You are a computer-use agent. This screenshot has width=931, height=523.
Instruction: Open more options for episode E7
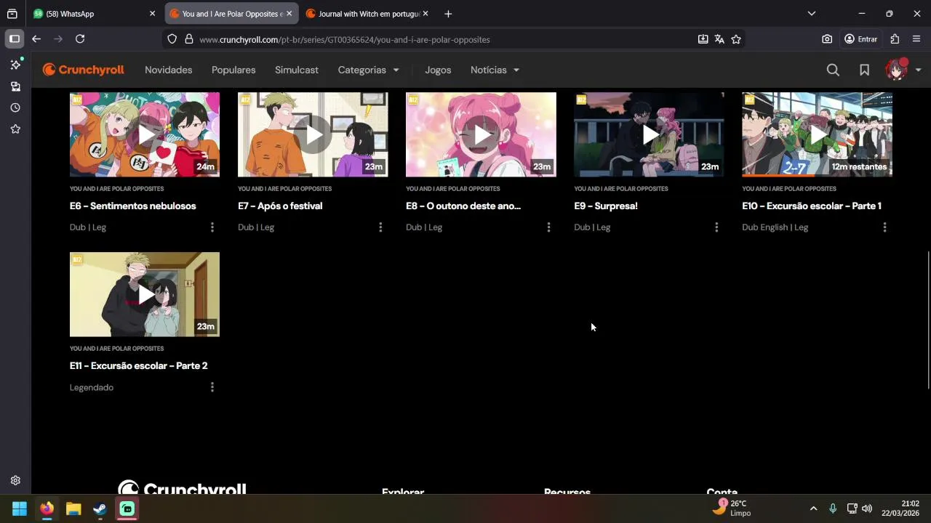pyautogui.click(x=380, y=227)
